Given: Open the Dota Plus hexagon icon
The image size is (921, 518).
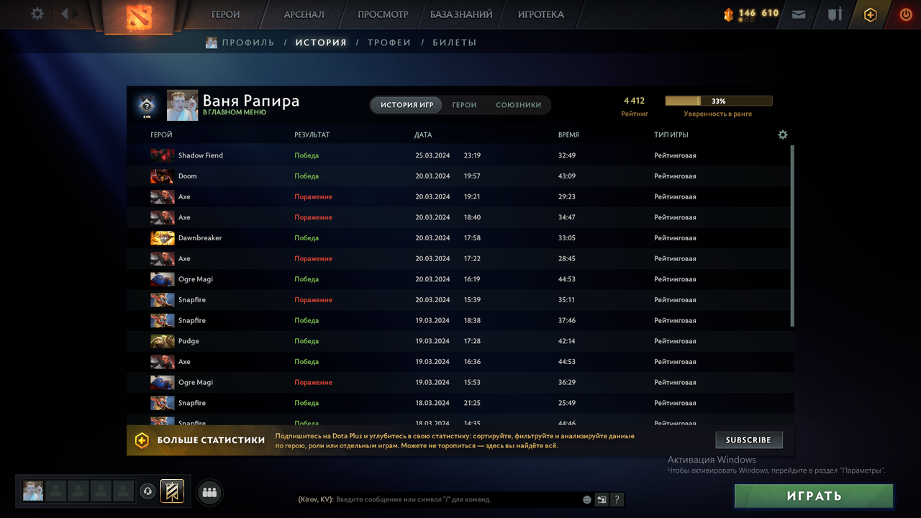Looking at the screenshot, I should [x=871, y=14].
